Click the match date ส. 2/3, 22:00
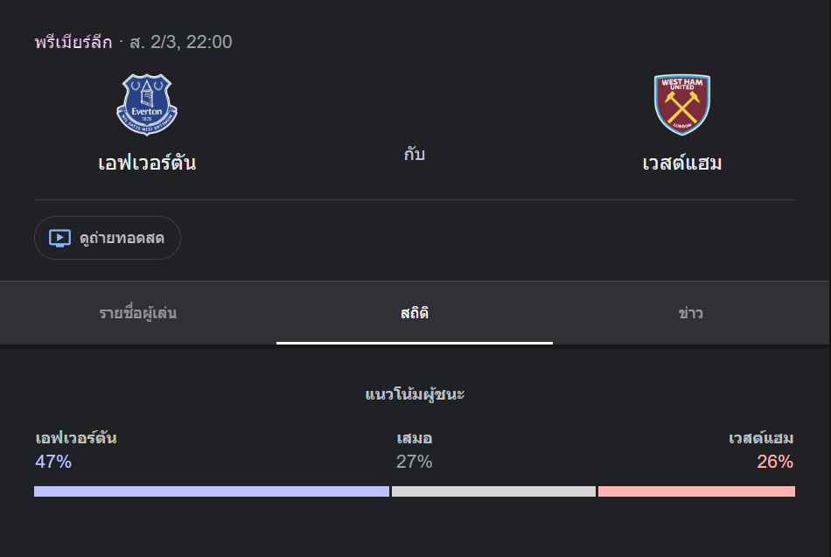 click(x=181, y=42)
